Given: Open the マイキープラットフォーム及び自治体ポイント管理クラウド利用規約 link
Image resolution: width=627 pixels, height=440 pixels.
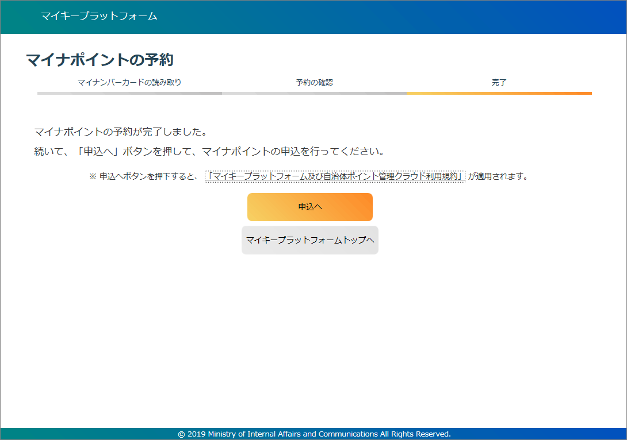Looking at the screenshot, I should click(x=335, y=176).
